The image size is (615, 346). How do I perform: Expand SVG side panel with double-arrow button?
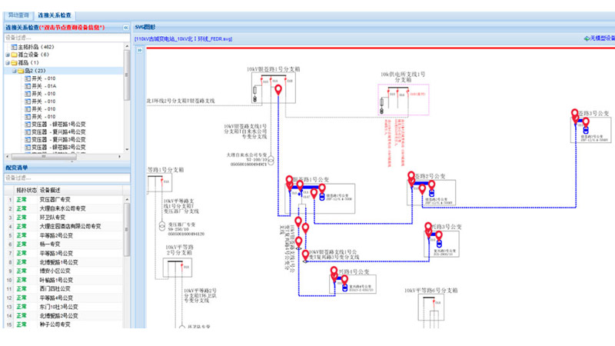pyautogui.click(x=139, y=49)
